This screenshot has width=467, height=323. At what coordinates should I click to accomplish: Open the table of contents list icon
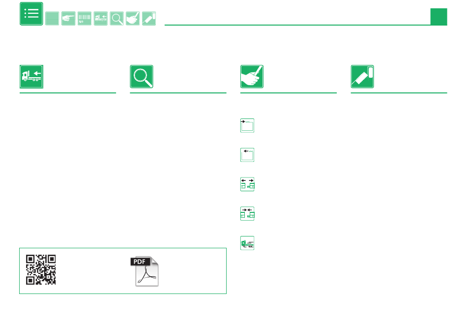pos(31,14)
